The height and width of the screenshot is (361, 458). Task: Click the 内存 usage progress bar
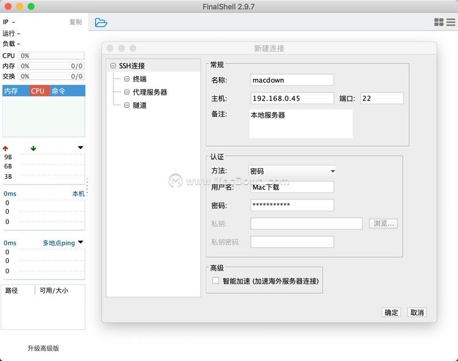[x=51, y=66]
